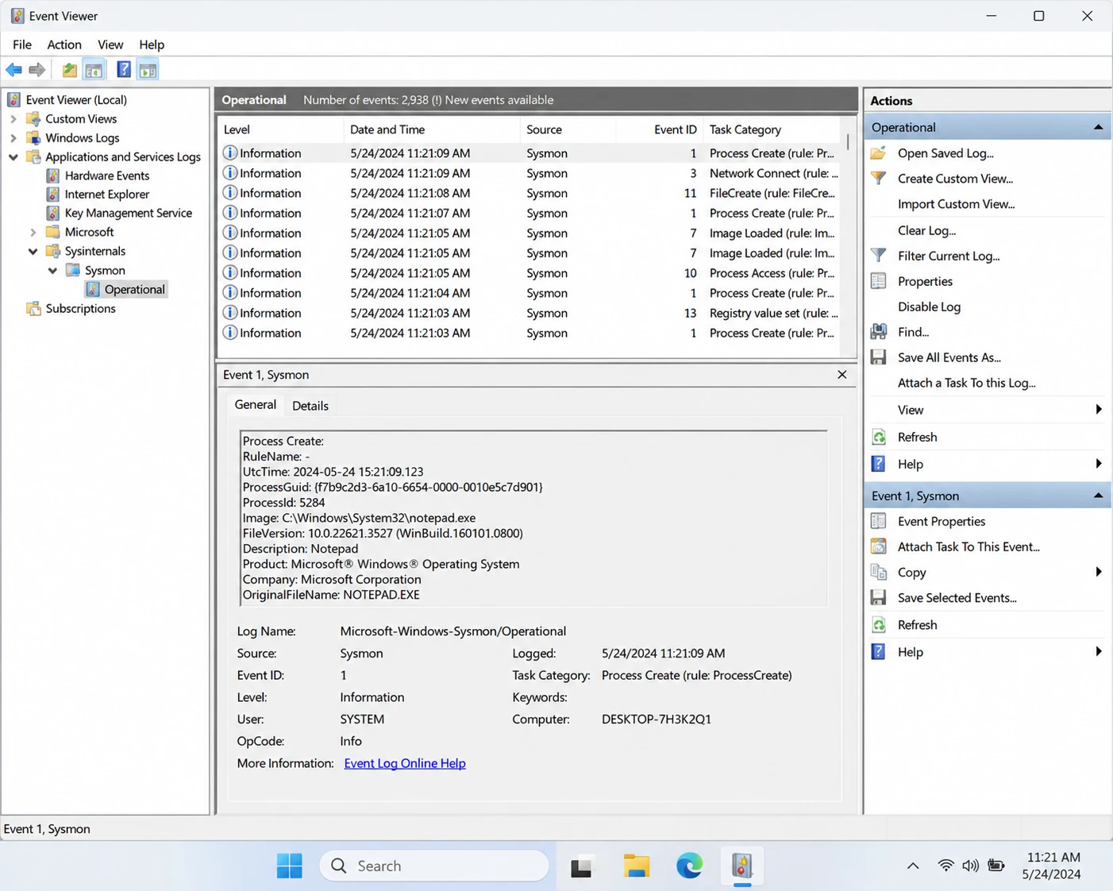The image size is (1113, 891).
Task: Click Disable Log action
Action: [929, 307]
